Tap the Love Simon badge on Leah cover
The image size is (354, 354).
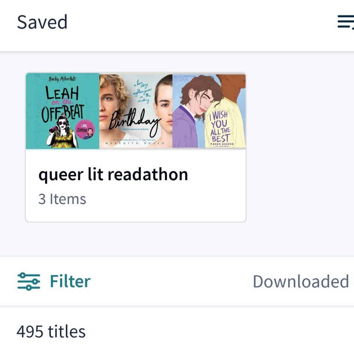click(x=85, y=130)
